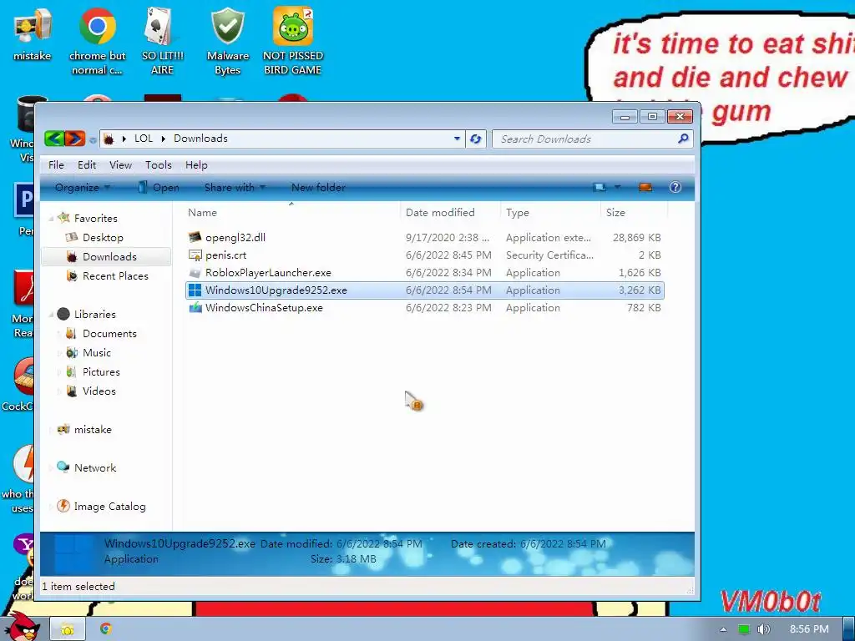This screenshot has width=855, height=641.
Task: Open the View menu
Action: [x=120, y=165]
